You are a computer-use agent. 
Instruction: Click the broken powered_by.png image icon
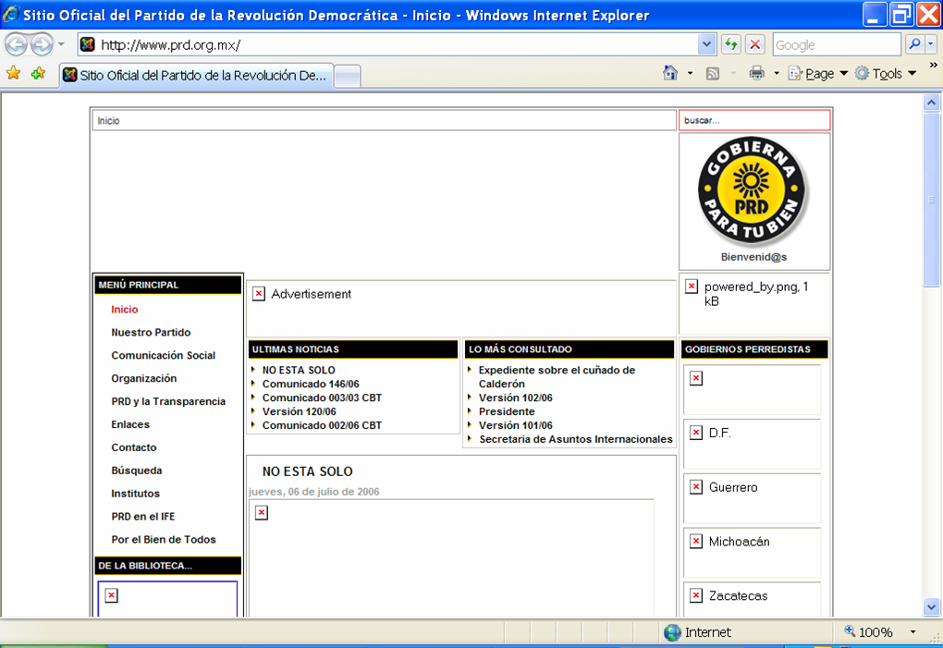692,287
